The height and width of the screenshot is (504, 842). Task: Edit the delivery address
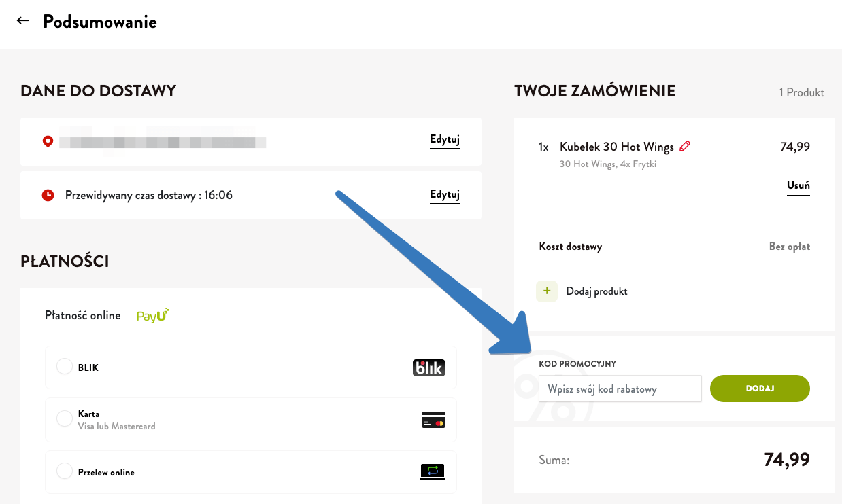[x=445, y=140]
